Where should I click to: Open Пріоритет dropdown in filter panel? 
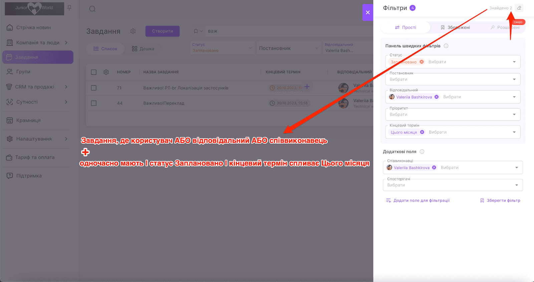coord(453,115)
